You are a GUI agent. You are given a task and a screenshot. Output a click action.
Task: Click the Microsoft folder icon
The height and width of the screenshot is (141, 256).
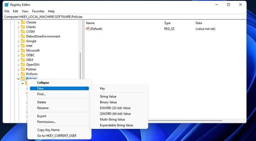[x=23, y=51]
